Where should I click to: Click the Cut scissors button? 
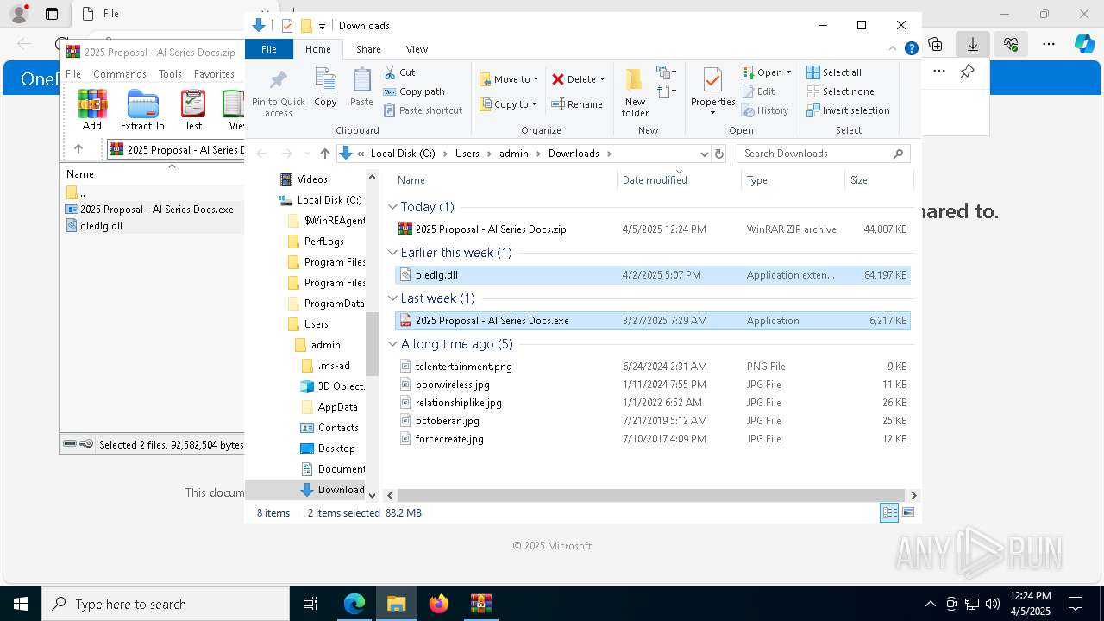[400, 72]
